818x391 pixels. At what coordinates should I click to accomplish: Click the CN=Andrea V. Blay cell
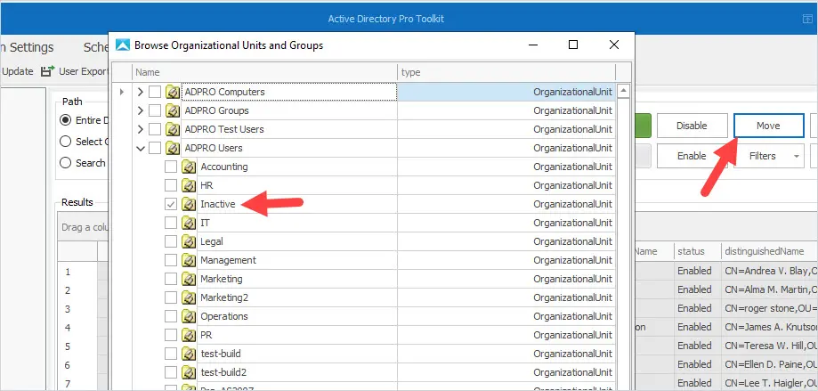(x=769, y=271)
